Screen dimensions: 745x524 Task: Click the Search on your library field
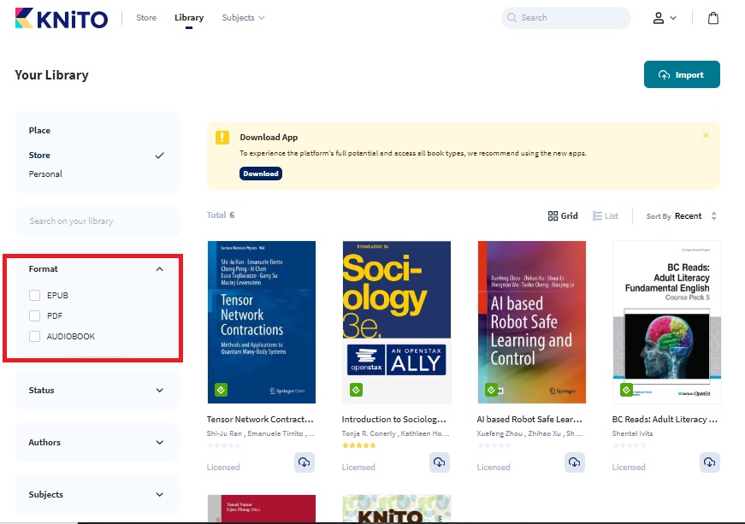[97, 221]
